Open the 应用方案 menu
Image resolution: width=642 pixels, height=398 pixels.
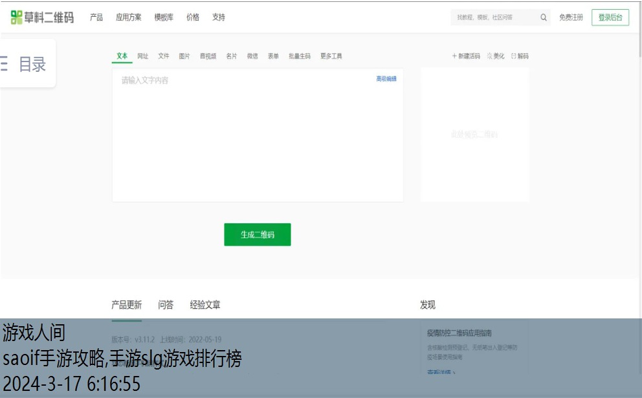click(129, 17)
